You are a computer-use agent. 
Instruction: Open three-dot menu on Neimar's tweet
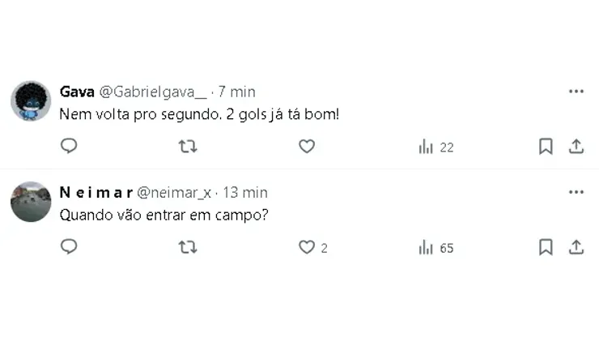(576, 192)
